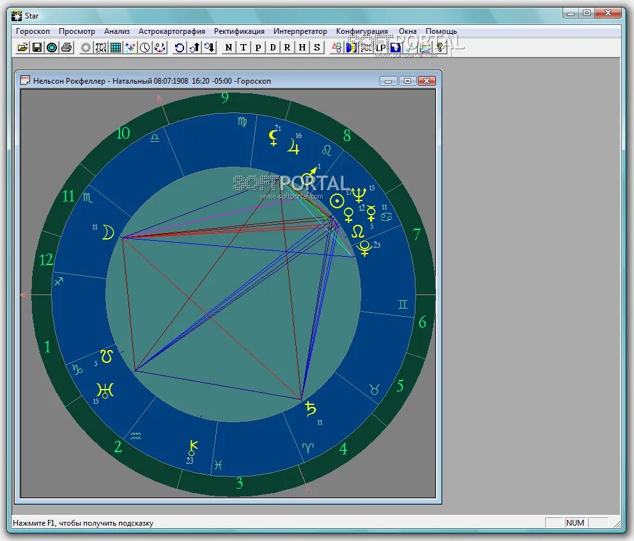Click the Saturn glyph near house 4

point(311,409)
